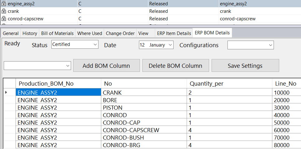Click the Save Settings button

tap(245, 66)
